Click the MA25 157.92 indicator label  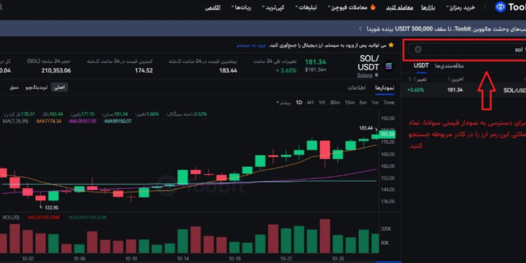pyautogui.click(x=83, y=121)
